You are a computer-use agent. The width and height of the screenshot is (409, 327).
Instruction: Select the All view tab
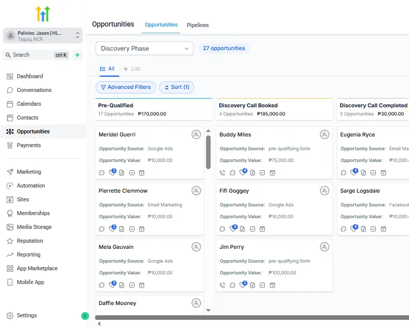pos(107,69)
